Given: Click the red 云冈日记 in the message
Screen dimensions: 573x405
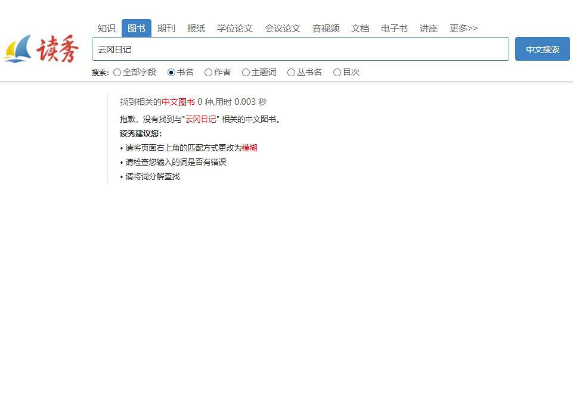Looking at the screenshot, I should coord(200,119).
